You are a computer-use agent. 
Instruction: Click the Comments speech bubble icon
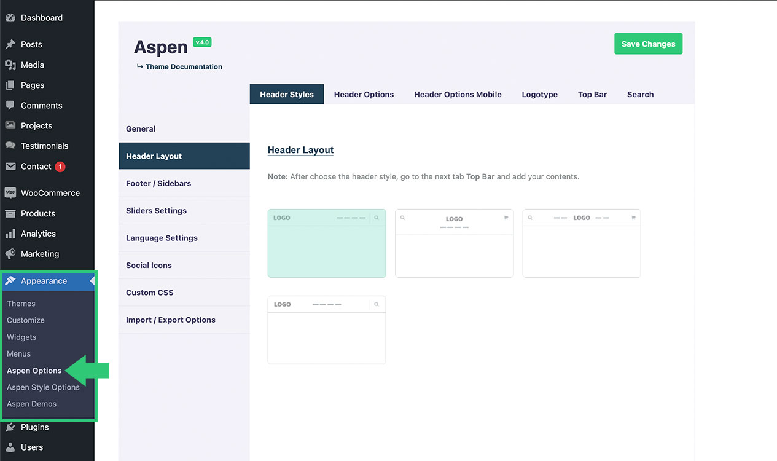[10, 105]
